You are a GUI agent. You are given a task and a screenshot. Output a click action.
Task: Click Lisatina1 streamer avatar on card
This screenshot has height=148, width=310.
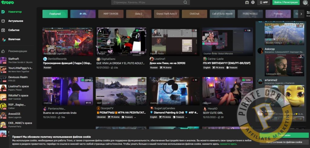click(152, 59)
